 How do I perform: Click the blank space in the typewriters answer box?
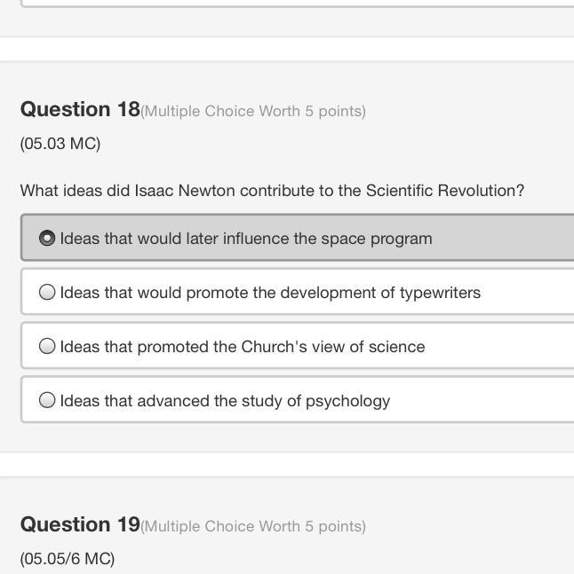(x=529, y=293)
